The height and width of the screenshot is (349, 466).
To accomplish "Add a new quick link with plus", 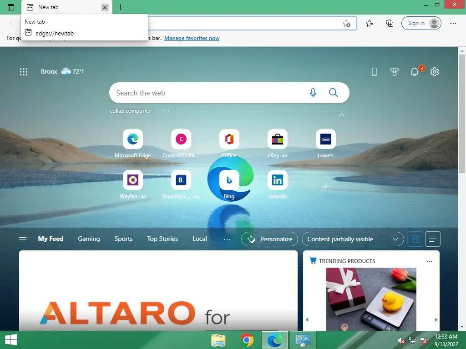I will (x=325, y=187).
